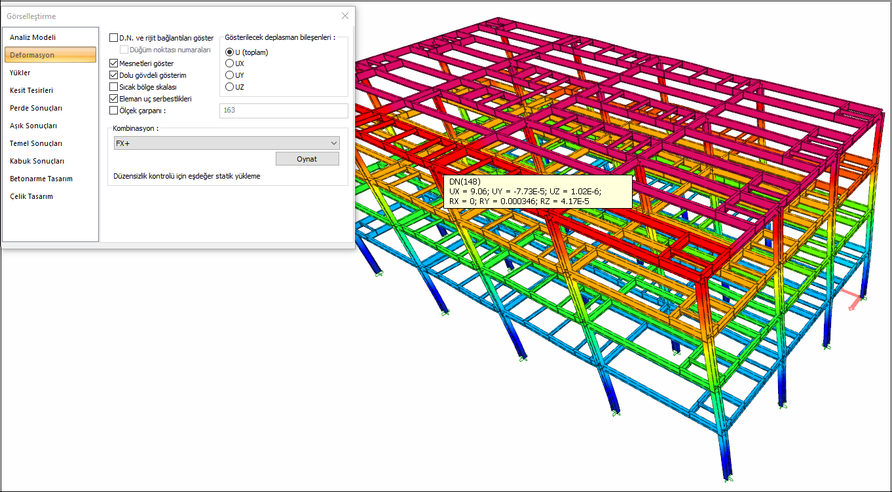Open the Kesit Tesirleri section

[31, 90]
